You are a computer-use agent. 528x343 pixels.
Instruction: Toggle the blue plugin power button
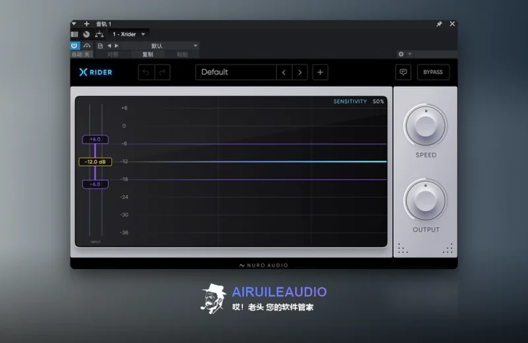pyautogui.click(x=75, y=46)
